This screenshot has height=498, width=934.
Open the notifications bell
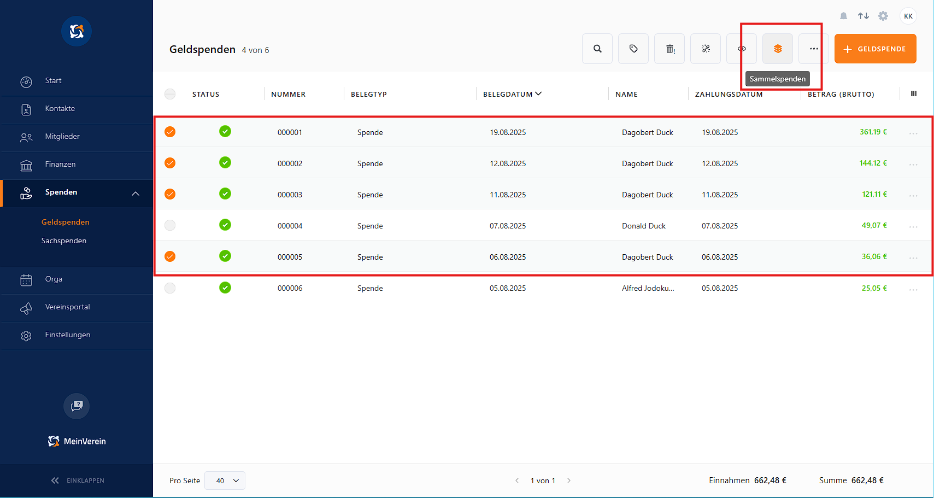pos(843,16)
